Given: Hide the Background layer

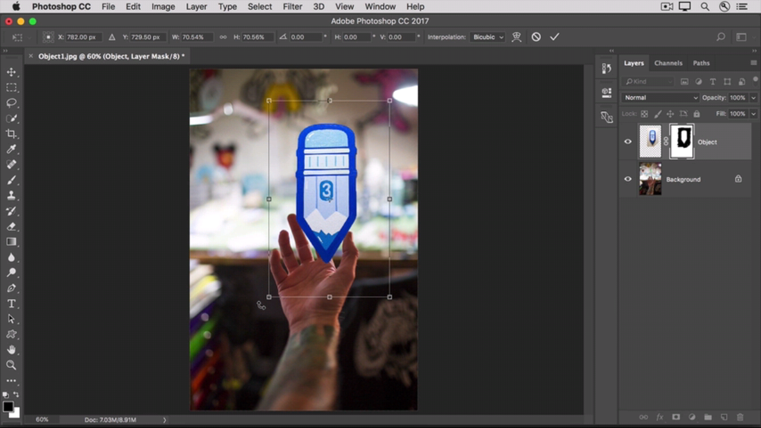Looking at the screenshot, I should [628, 179].
